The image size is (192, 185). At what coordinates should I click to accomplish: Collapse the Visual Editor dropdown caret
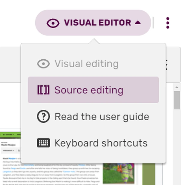coord(138,23)
